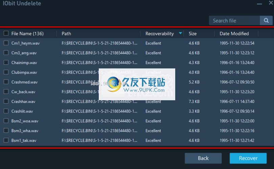Check the box for Cm1_heym.wav
Screen dimensions: 274x169
[x=6, y=43]
